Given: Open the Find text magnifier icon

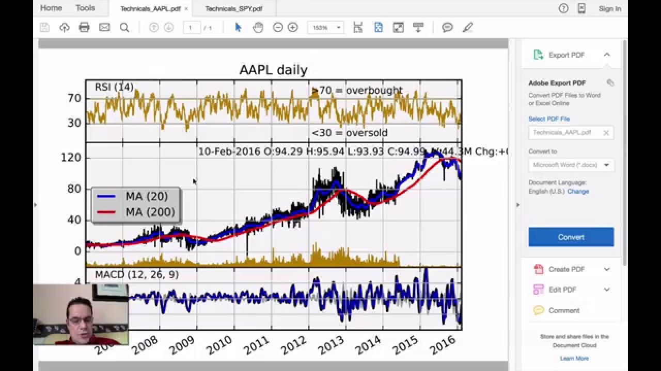Looking at the screenshot, I should click(x=124, y=27).
